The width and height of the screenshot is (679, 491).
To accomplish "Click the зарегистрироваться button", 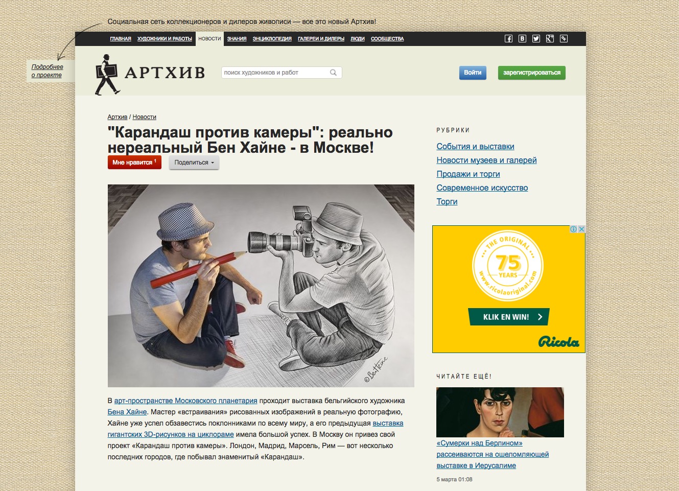I will coord(532,73).
